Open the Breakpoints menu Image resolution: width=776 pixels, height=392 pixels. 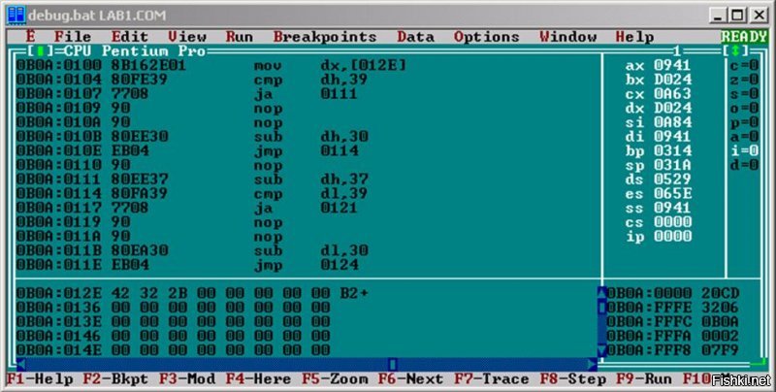324,37
